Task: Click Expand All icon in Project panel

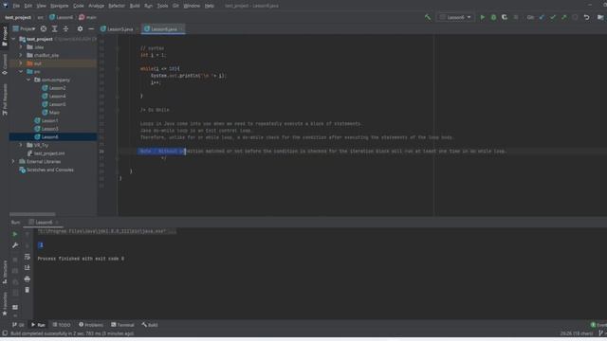Action: tap(55, 29)
